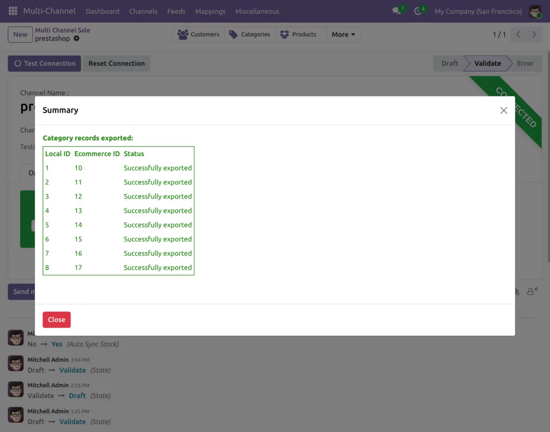Click the Local ID column header
The image size is (550, 432).
point(58,154)
